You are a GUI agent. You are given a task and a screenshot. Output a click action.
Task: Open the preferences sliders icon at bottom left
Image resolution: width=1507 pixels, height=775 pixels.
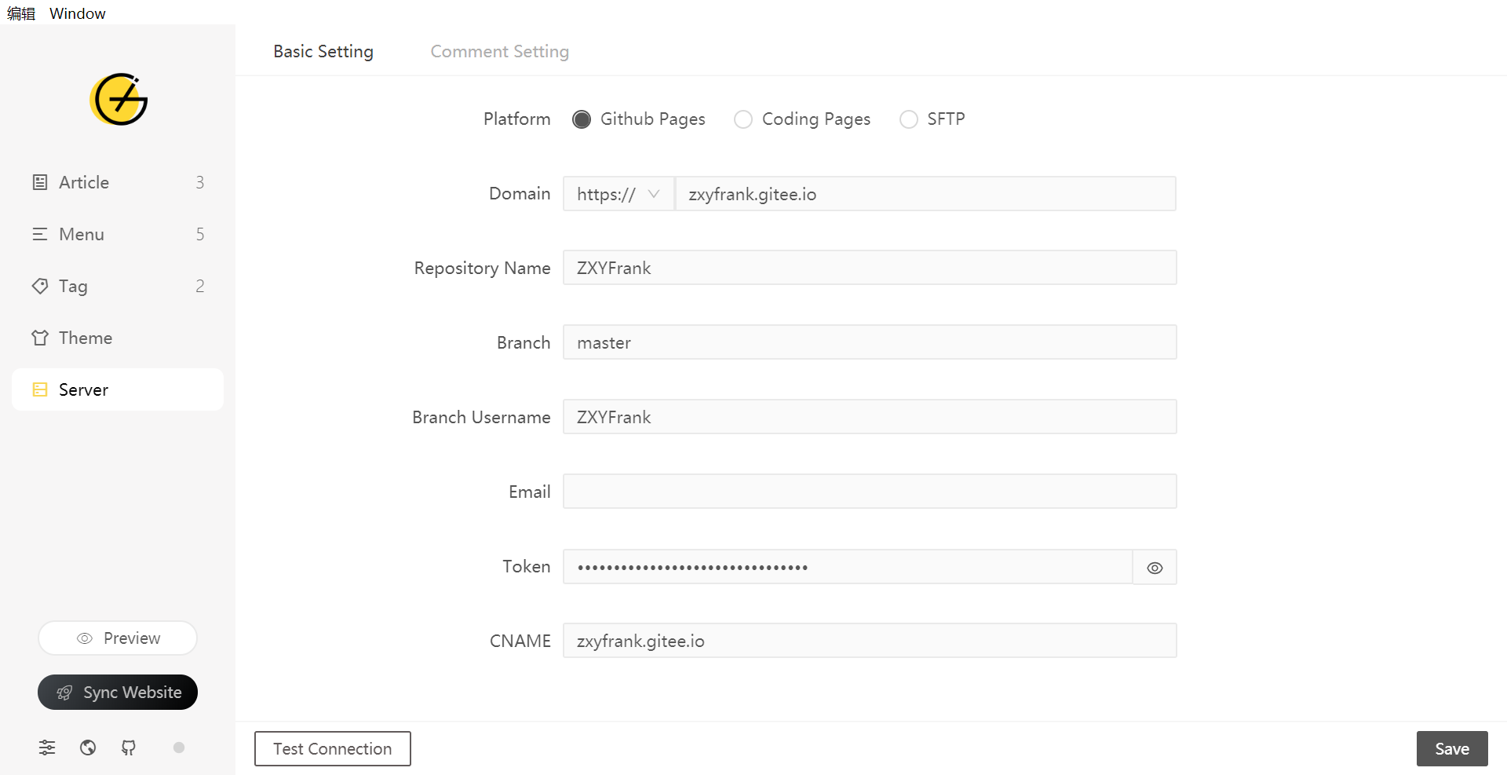[x=46, y=748]
